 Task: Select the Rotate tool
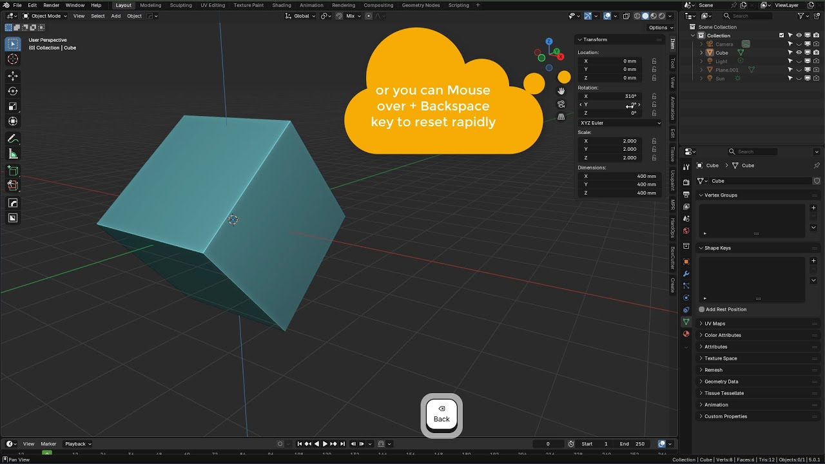pyautogui.click(x=13, y=91)
